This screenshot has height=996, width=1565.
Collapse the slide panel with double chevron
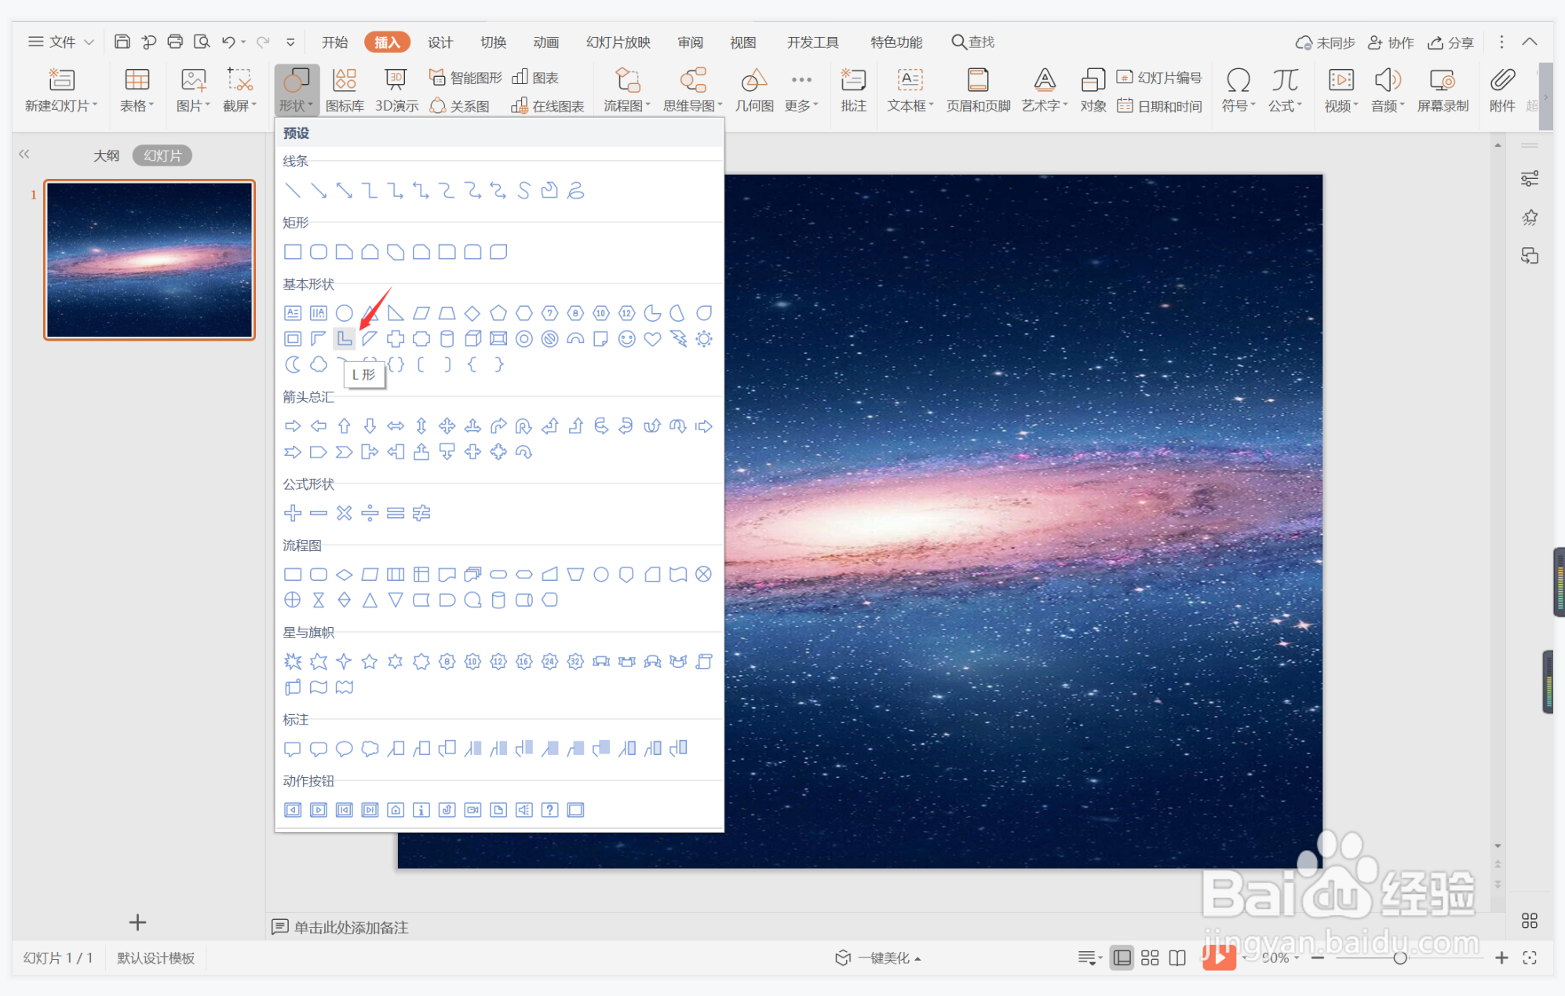coord(24,155)
